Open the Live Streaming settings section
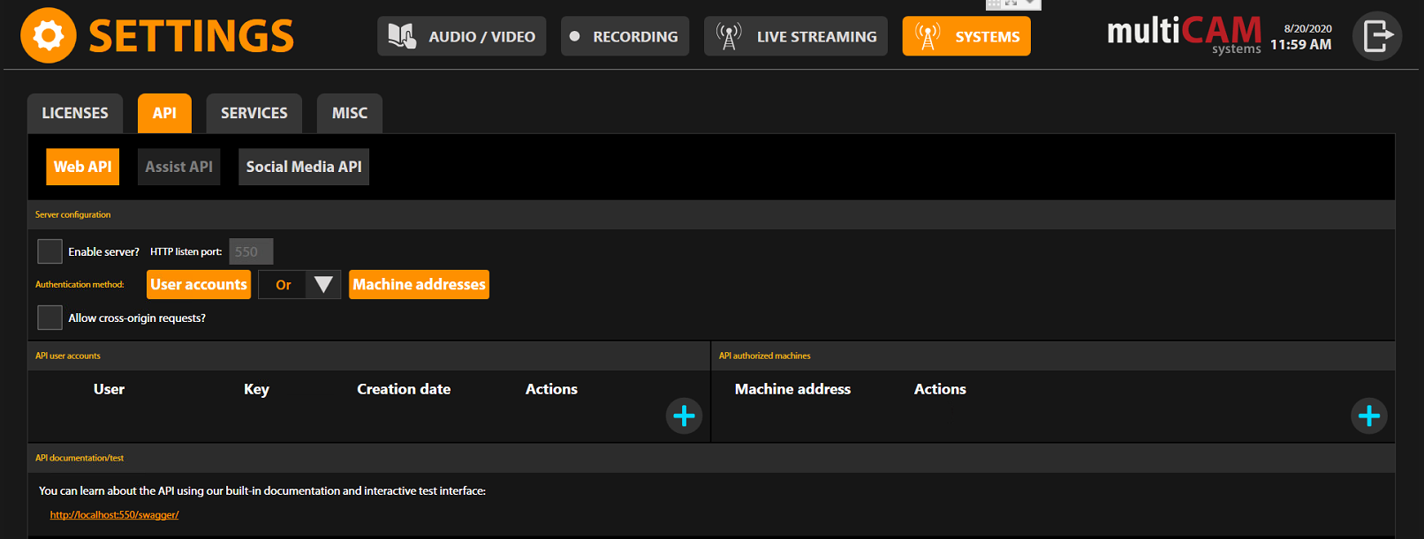This screenshot has height=539, width=1424. (796, 36)
